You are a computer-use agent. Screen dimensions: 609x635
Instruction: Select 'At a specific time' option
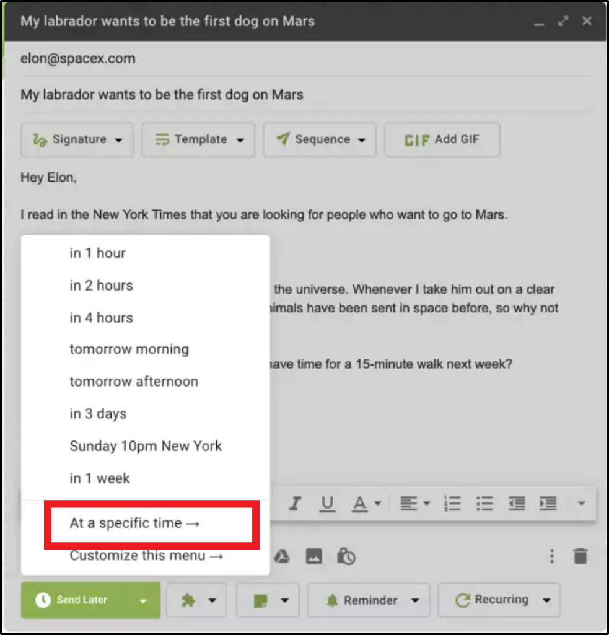[135, 523]
